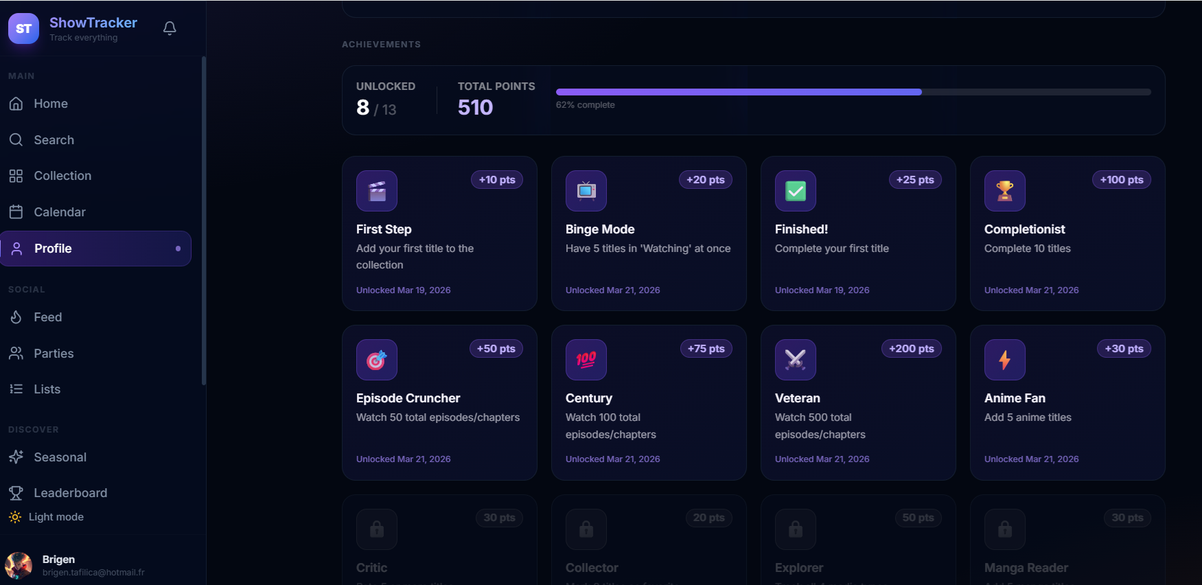Click the locked Manga Reader padlock icon
This screenshot has width=1202, height=585.
point(1005,529)
